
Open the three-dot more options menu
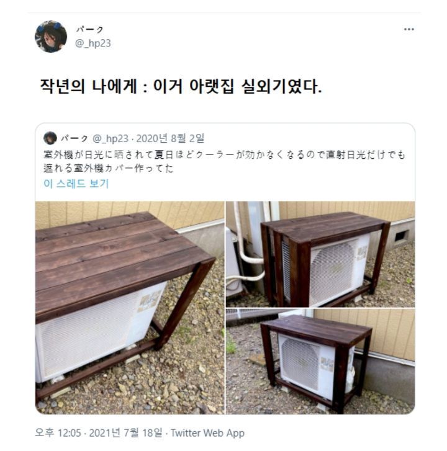pos(409,29)
